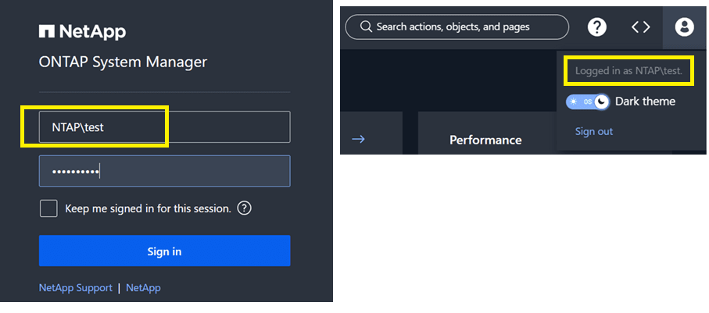Click the magnifier icon in search bar
This screenshot has height=313, width=709.
pyautogui.click(x=366, y=27)
